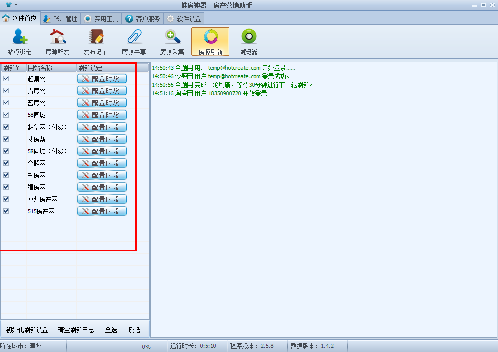Click 配置时段 for 赶集网（付费）

pos(102,127)
